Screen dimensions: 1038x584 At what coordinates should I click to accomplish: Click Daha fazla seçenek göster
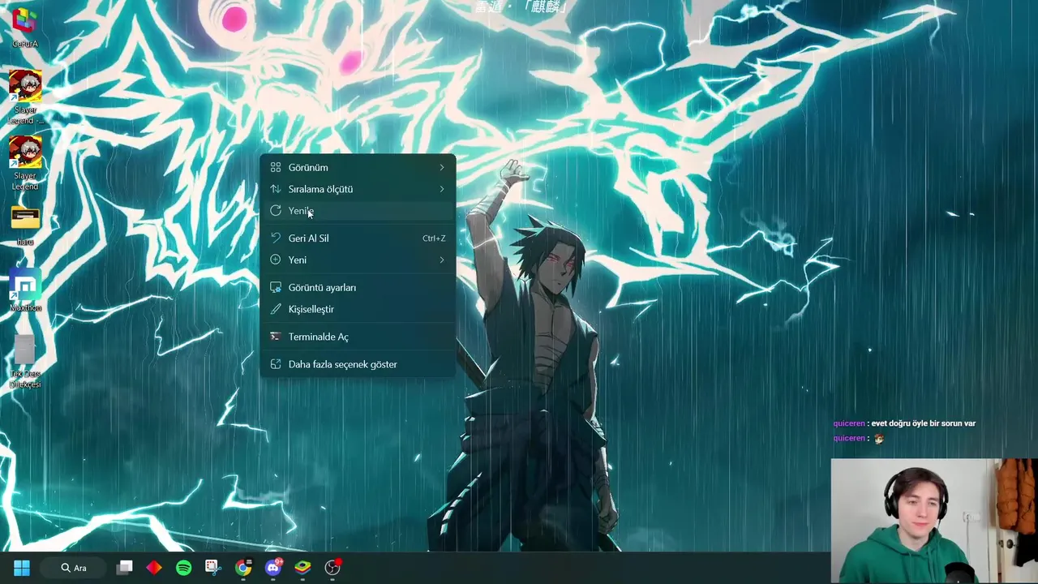[358, 364]
